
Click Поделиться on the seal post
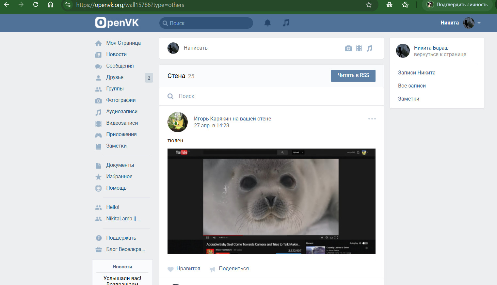(234, 268)
